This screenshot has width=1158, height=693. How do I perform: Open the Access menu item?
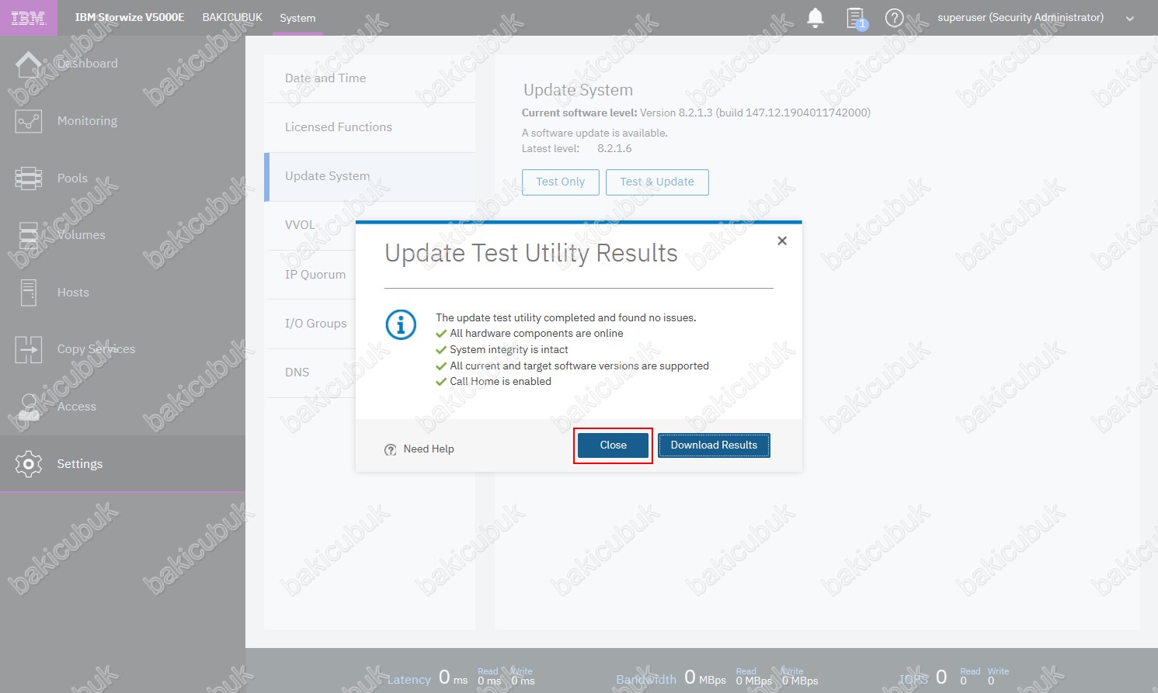point(77,407)
